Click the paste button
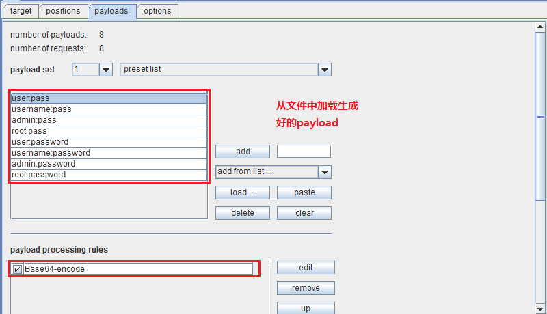 (x=304, y=192)
